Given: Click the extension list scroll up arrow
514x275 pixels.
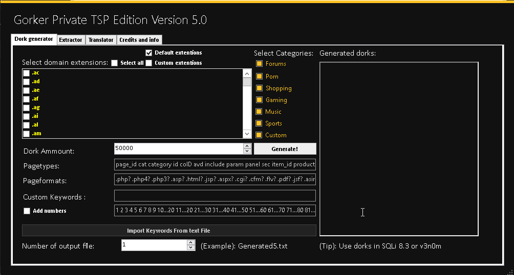Looking at the screenshot, I should 247,73.
